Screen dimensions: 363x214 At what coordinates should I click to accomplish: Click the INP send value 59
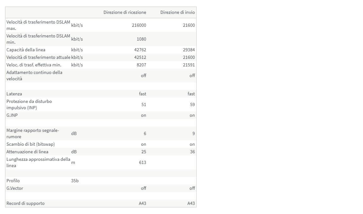coord(193,104)
